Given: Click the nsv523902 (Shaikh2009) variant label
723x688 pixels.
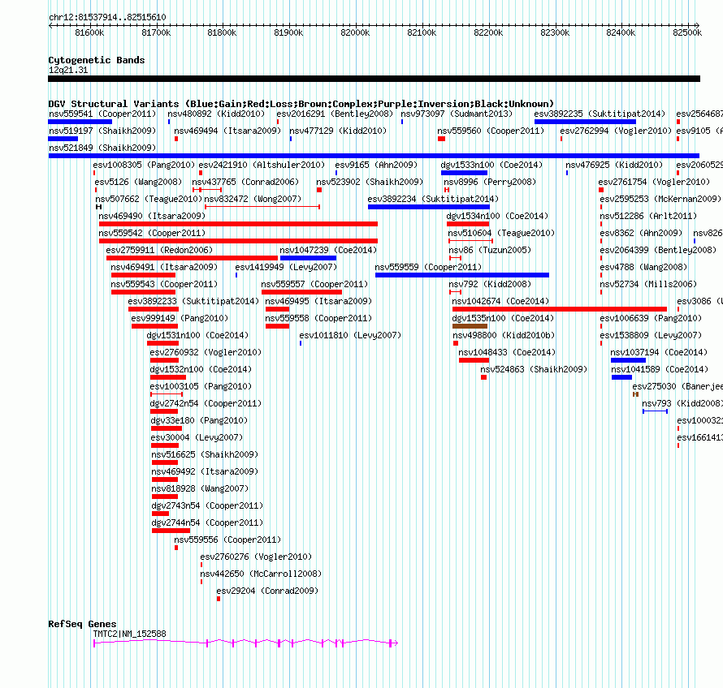Looking at the screenshot, I should 370,182.
